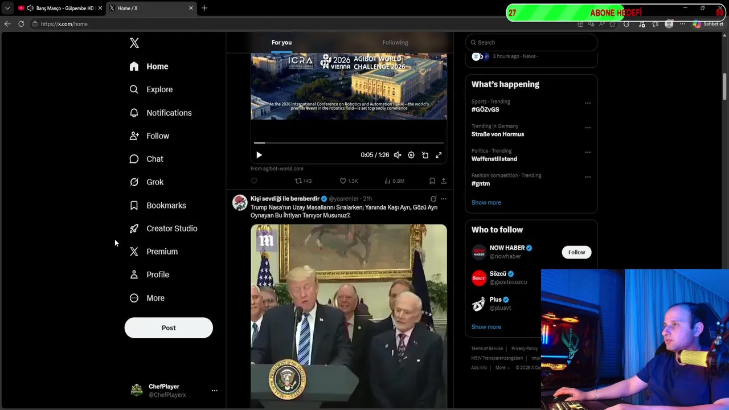Unmute the video sound
Viewport: 729px width, 410px height.
coord(398,155)
